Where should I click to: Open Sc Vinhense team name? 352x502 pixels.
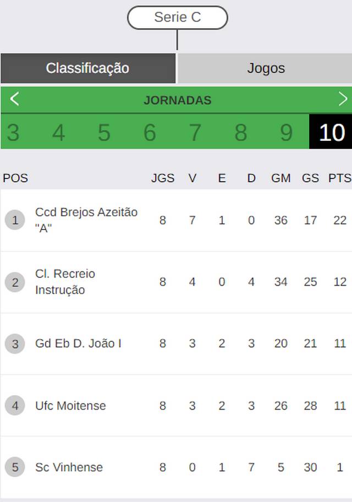coord(69,467)
